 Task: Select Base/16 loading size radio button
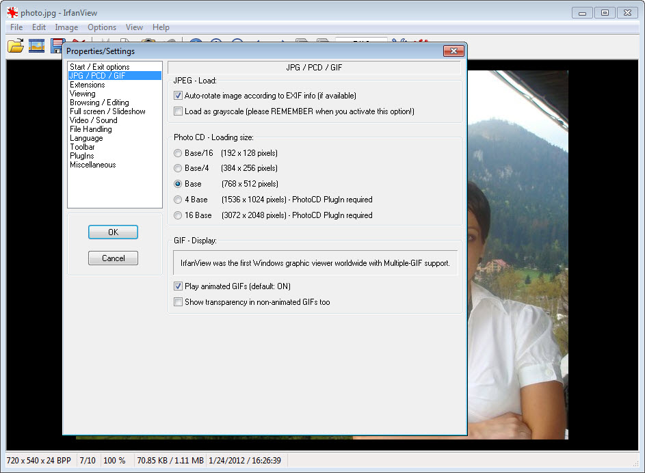click(178, 153)
